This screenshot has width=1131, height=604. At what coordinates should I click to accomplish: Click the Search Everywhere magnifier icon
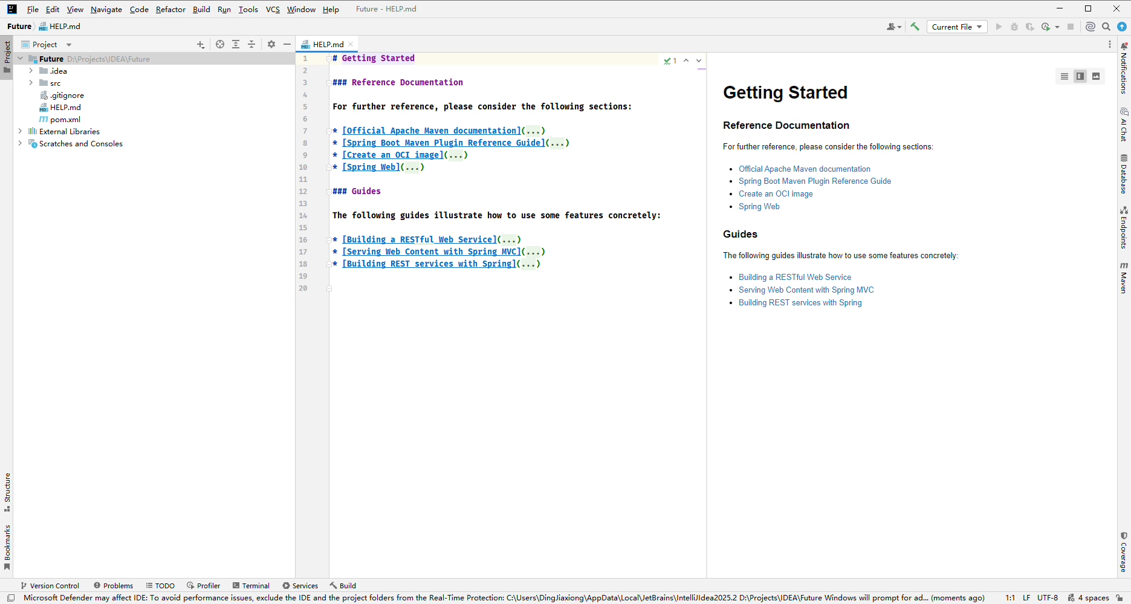click(1106, 27)
